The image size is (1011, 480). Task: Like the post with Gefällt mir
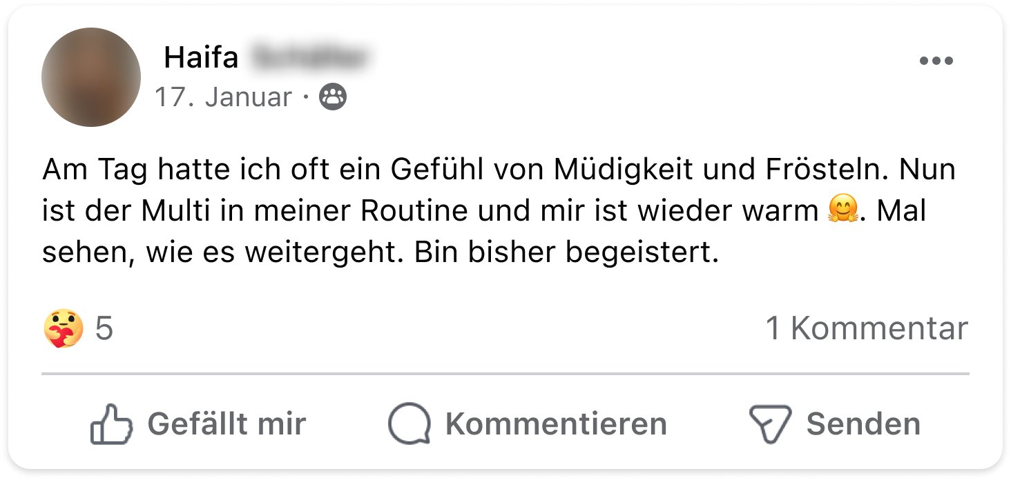[x=198, y=423]
